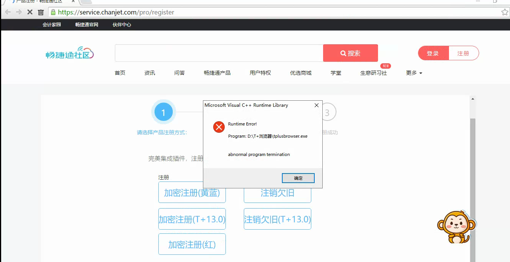Image resolution: width=510 pixels, height=262 pixels.
Task: Choose the 注销欠旧 option without T+13.0
Action: tap(277, 194)
